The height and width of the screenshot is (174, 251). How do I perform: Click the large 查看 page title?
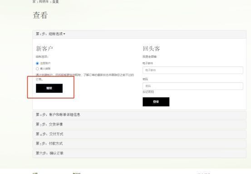(x=40, y=15)
